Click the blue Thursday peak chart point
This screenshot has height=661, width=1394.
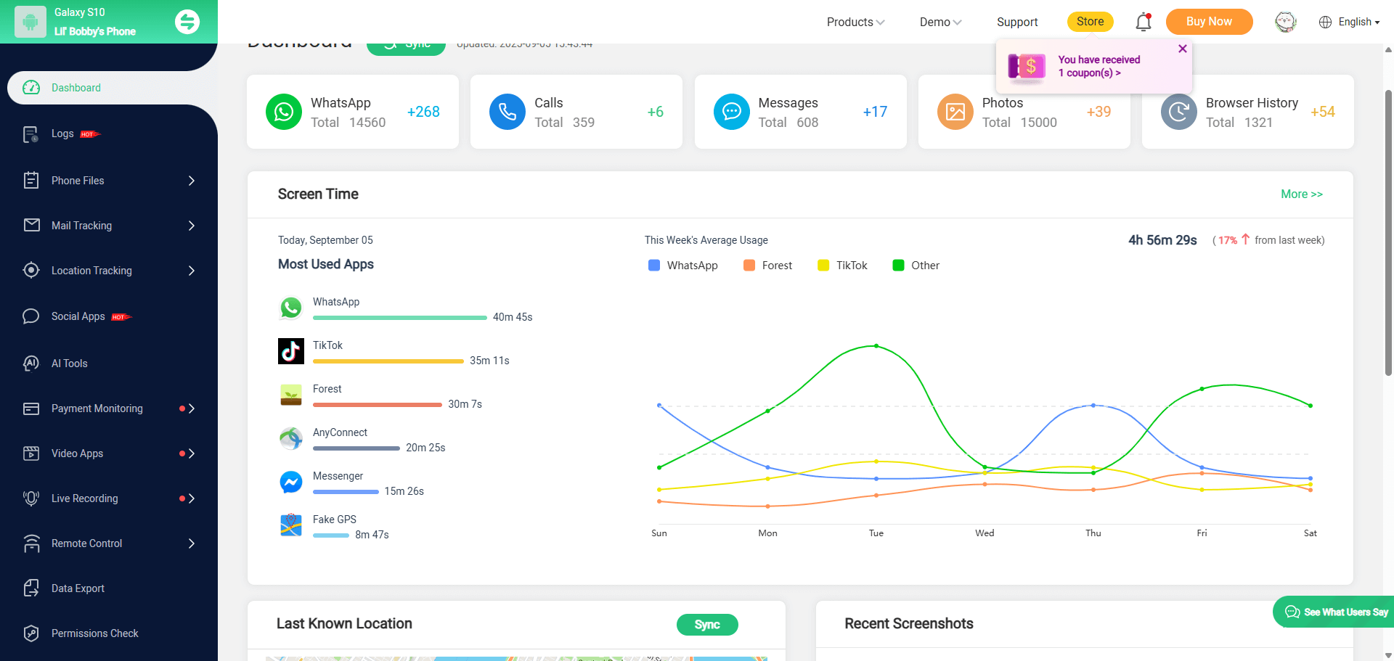tap(1093, 406)
